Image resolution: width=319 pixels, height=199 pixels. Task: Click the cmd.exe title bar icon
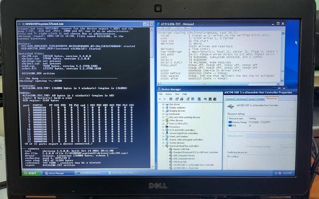pos(19,24)
